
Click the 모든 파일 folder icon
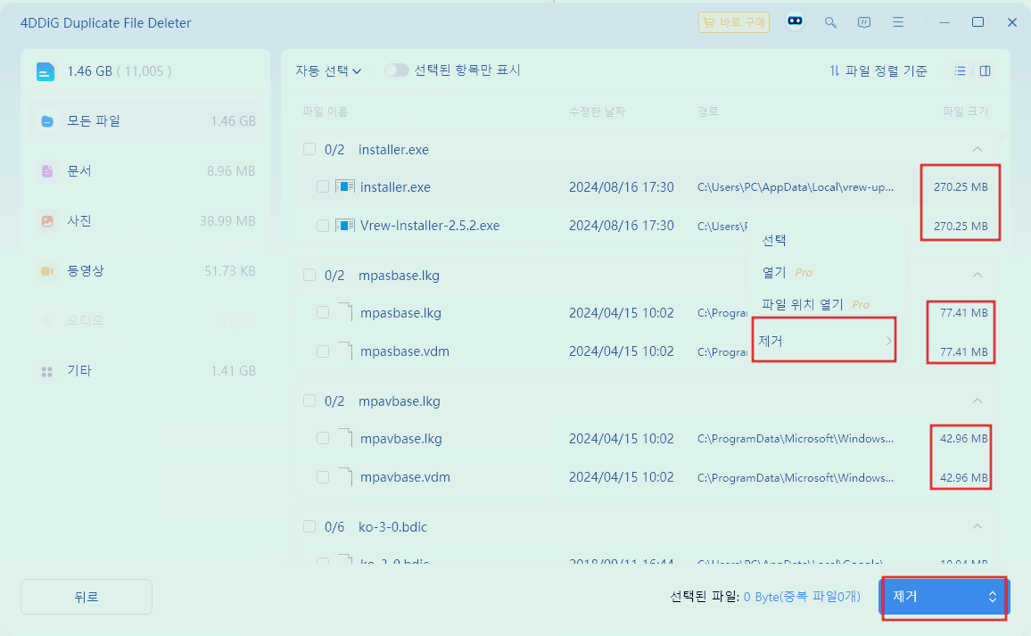click(x=47, y=121)
